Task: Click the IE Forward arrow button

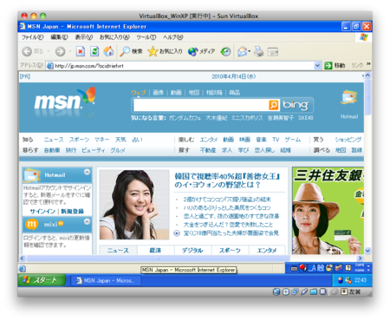Action: pyautogui.click(x=60, y=51)
